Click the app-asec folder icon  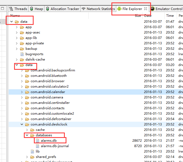click(x=22, y=33)
